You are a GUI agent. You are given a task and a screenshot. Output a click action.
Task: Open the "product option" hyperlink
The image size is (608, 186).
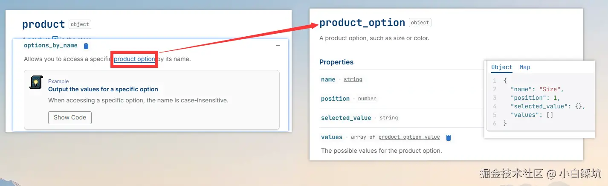[134, 59]
